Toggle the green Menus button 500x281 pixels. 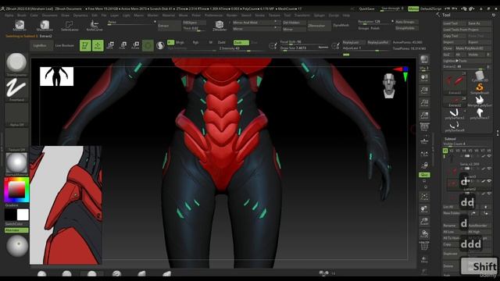click(x=413, y=9)
